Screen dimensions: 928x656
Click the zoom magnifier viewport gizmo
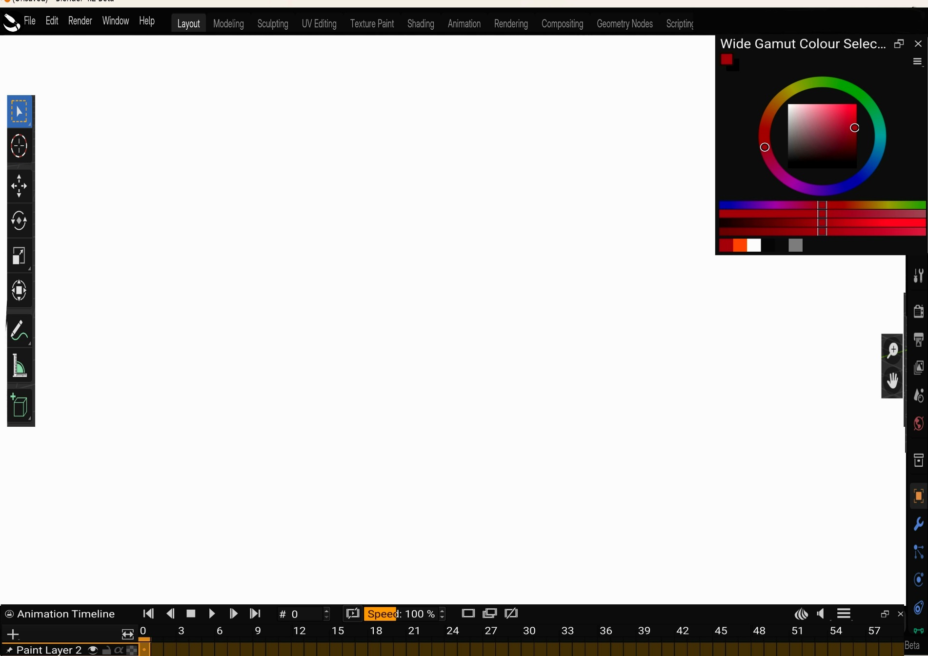coord(892,350)
